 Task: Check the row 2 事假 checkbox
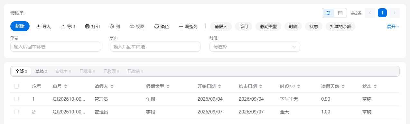pos(16,112)
